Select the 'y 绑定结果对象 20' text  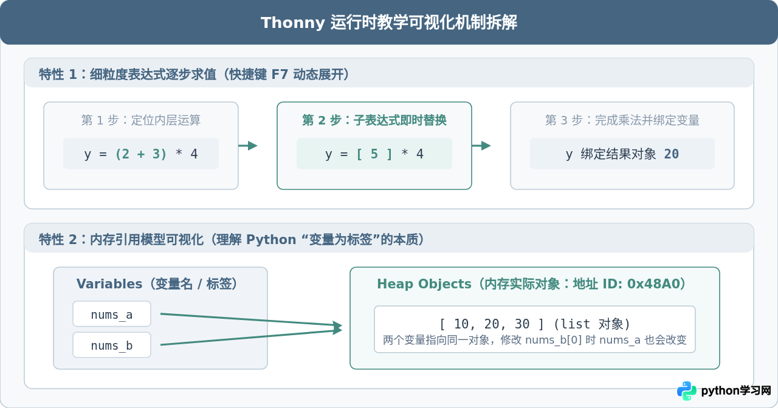(622, 154)
